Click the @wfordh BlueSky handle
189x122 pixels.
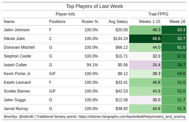pos(27,117)
